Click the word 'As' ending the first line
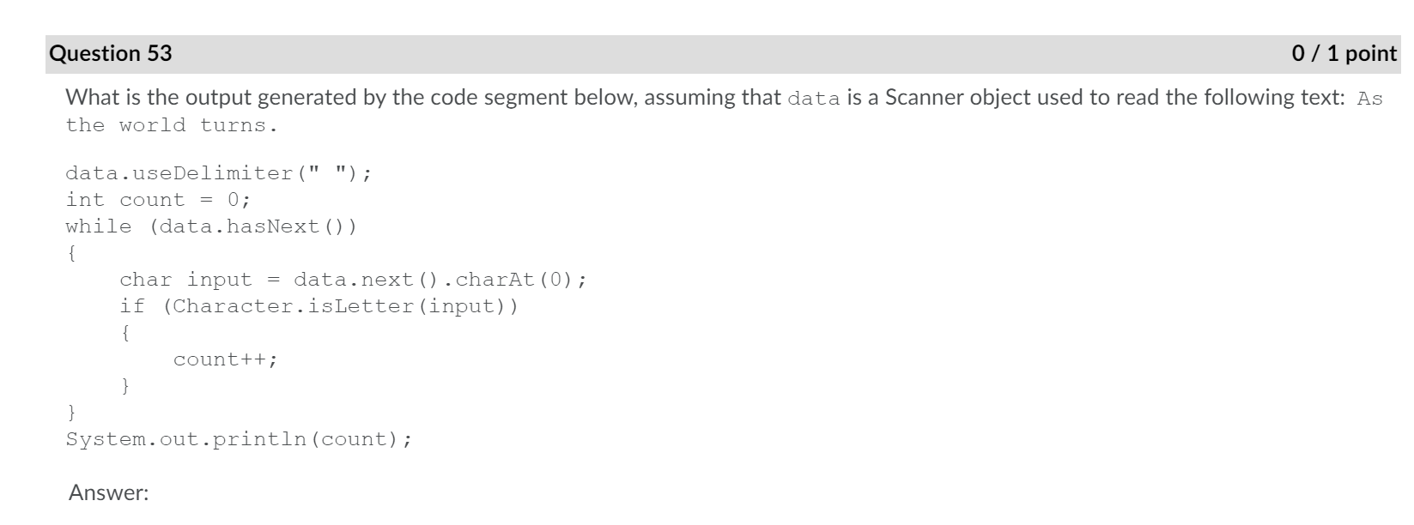 pos(1370,98)
